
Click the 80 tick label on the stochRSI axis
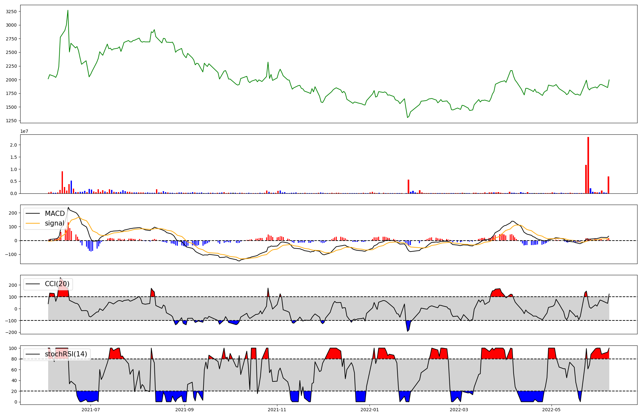[x=14, y=359]
